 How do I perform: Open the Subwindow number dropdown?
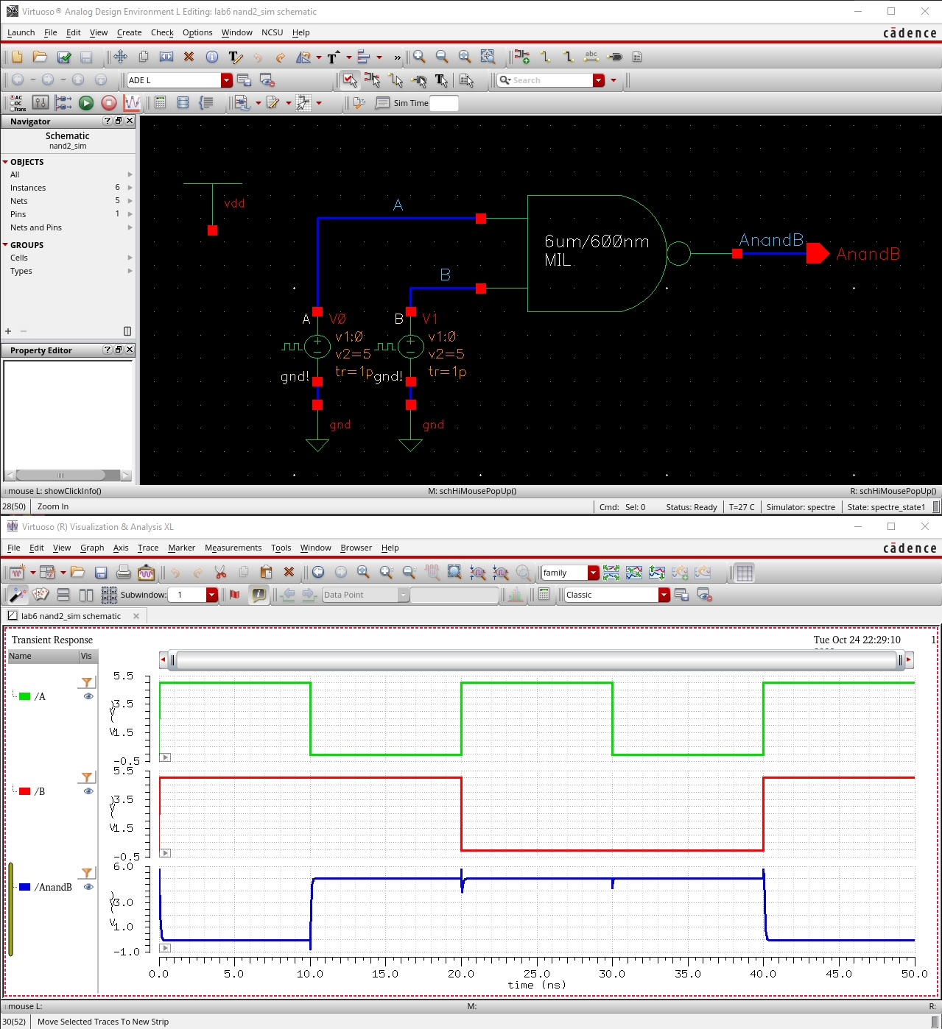point(212,595)
